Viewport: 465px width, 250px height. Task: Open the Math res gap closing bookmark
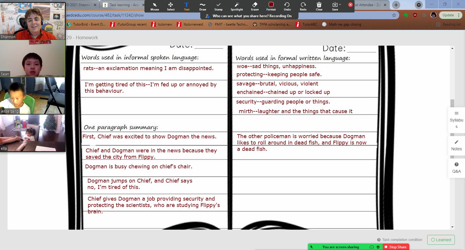coord(342,24)
